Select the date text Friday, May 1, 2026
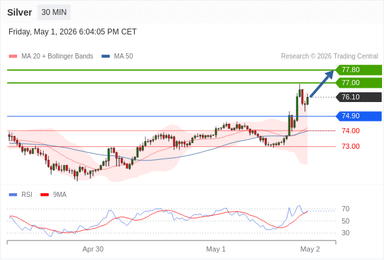Image resolution: width=384 pixels, height=260 pixels. pyautogui.click(x=42, y=32)
